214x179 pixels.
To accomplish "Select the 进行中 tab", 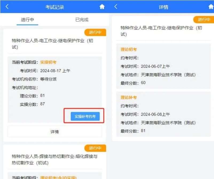I will pos(28,20).
